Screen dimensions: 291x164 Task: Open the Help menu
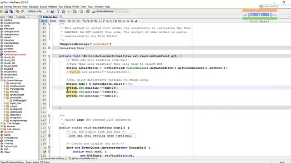coord(107,7)
